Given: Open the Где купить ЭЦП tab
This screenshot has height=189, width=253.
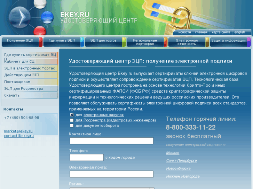Looking at the screenshot, I should (64, 42).
